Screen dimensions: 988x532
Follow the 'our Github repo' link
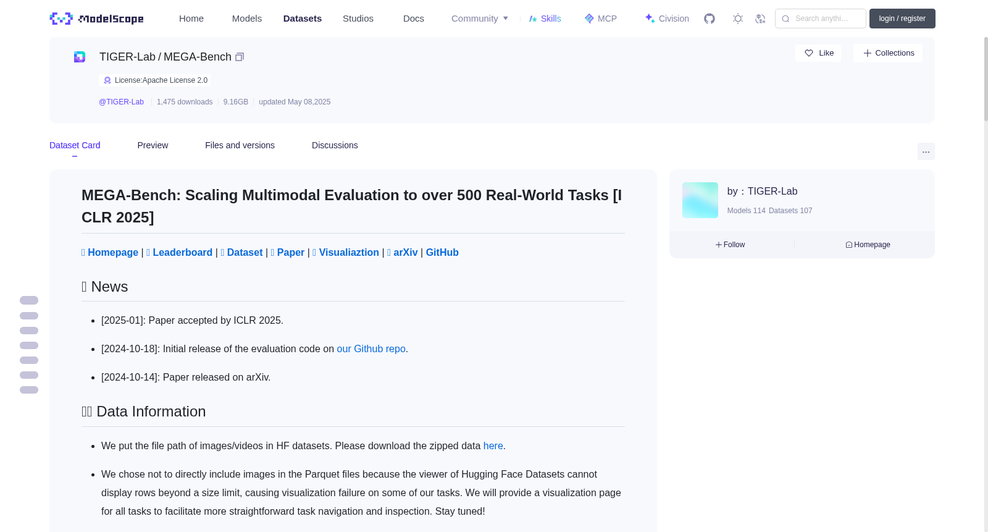point(371,348)
